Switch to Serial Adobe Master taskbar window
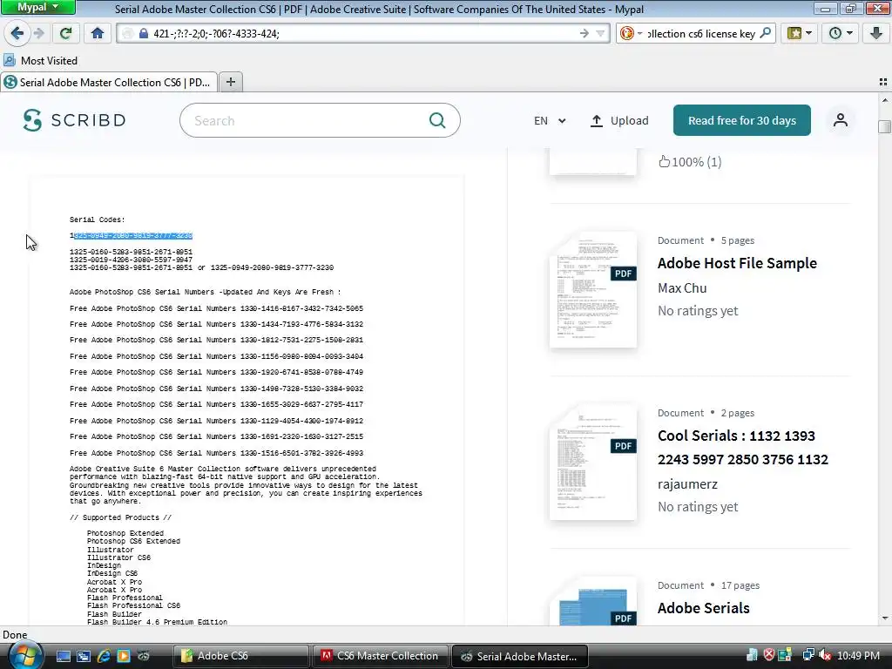Image resolution: width=892 pixels, height=669 pixels. pos(520,656)
